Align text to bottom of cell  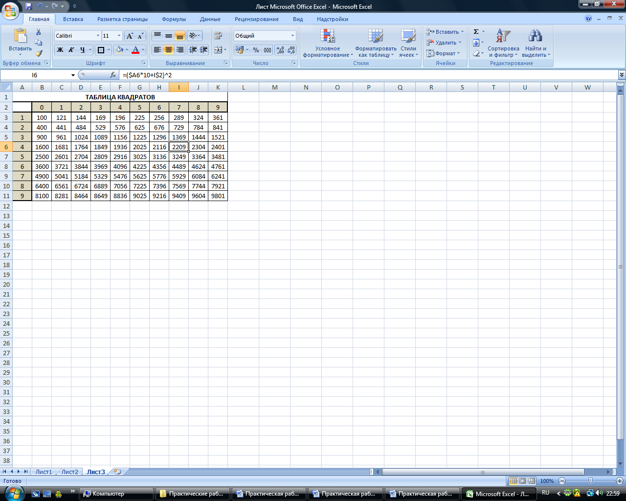(180, 36)
